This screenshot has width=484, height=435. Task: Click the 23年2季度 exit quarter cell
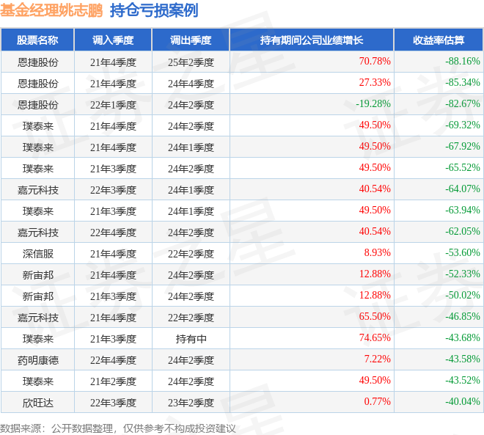click(191, 403)
